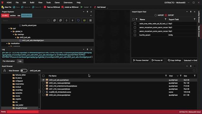Click the New File toolbar icon
Image resolution: width=202 pixels, height=114 pixels.
[3, 7]
